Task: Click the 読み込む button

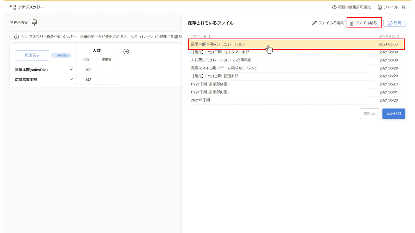Action: pos(394,114)
